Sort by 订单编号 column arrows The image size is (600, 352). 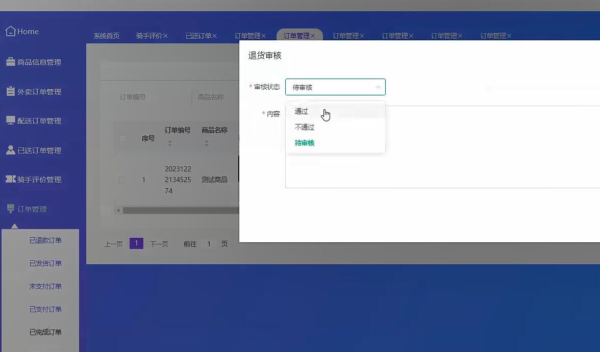tap(169, 143)
